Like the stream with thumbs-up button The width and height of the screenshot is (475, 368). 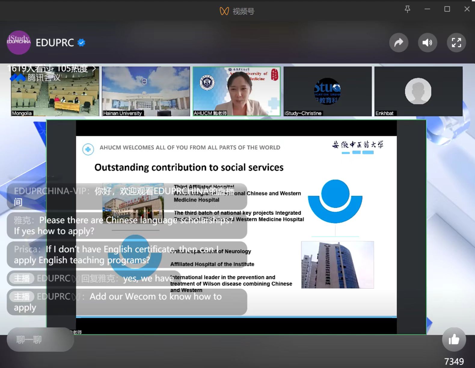(x=454, y=339)
